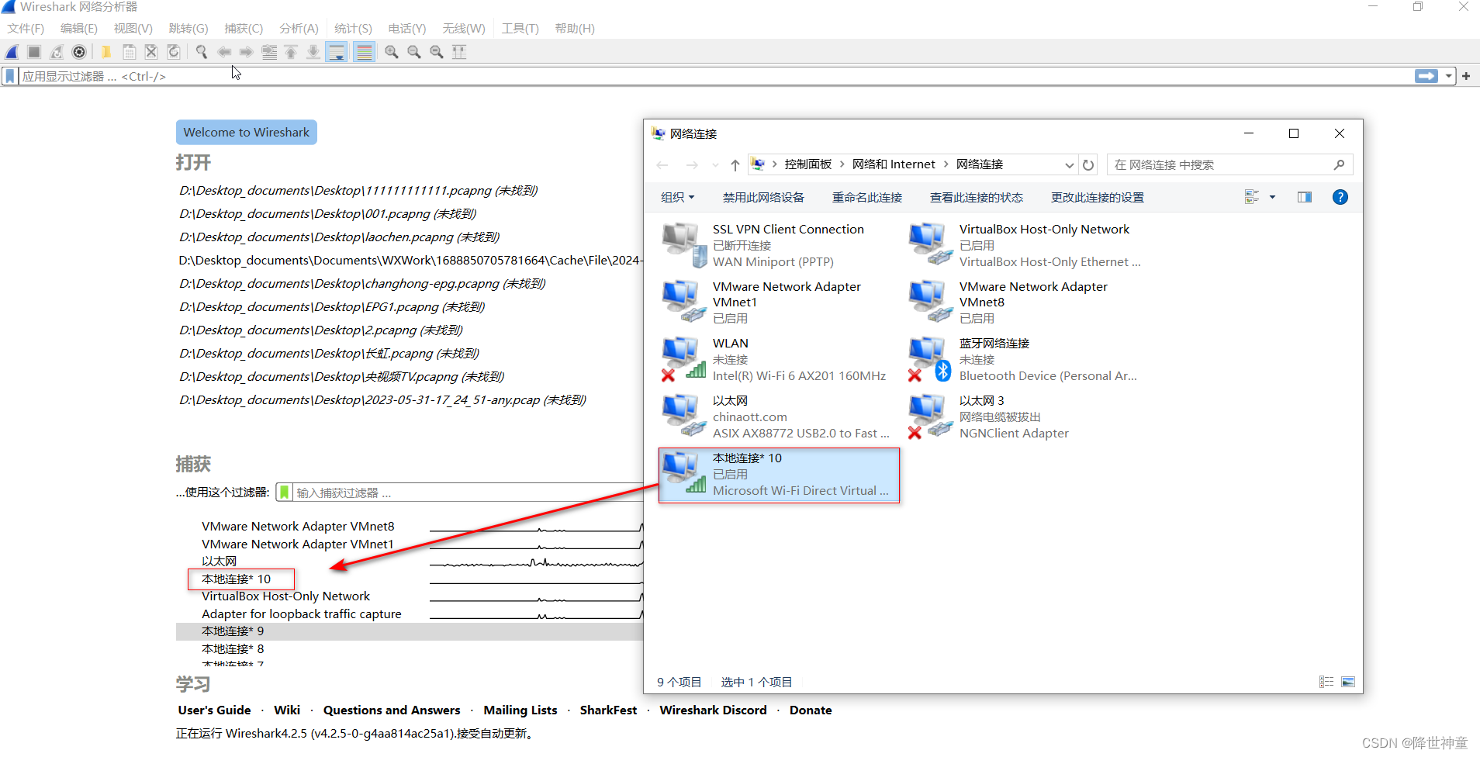Click the display filter bookmark icon

pyautogui.click(x=10, y=76)
